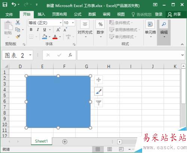Open the clipboard pane launcher
This screenshot has height=153, width=187.
(x=24, y=44)
